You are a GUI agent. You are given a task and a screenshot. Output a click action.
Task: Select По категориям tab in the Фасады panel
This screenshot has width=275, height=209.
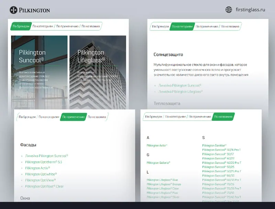pos(49,117)
